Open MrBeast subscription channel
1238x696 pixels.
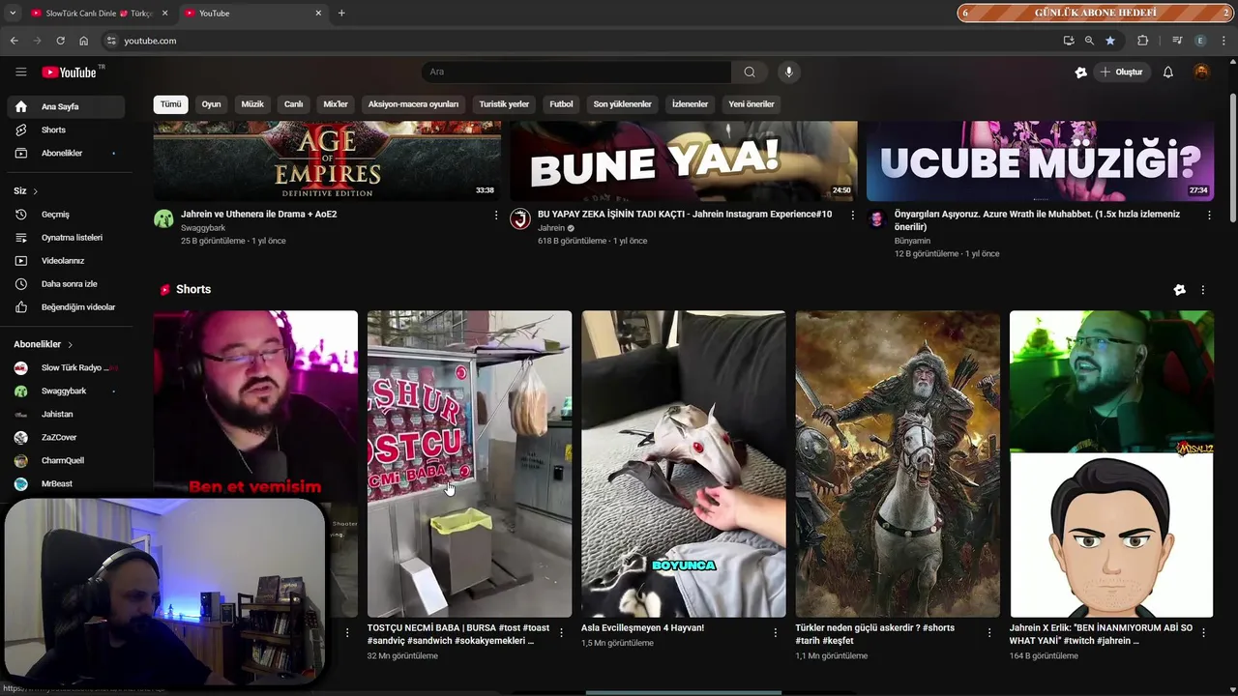(66, 483)
